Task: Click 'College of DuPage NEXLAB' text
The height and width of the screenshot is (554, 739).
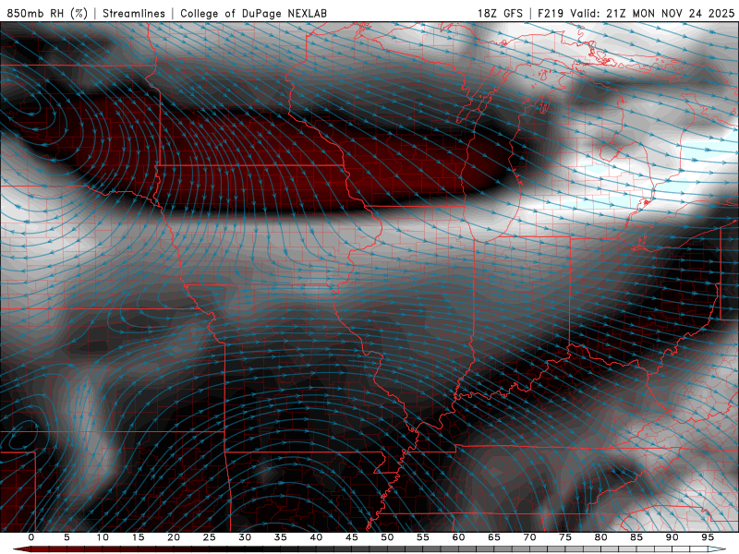Action: point(253,13)
